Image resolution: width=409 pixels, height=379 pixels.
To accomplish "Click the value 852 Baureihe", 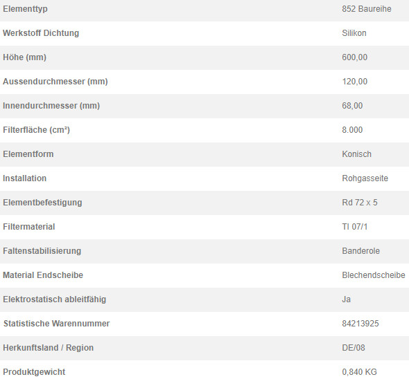I will point(367,9).
